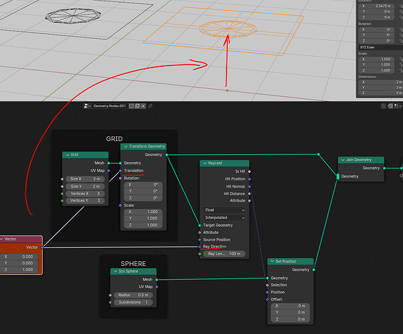This screenshot has height=334, width=403.
Task: Edit Grid node Size X value
Action: pyautogui.click(x=85, y=179)
